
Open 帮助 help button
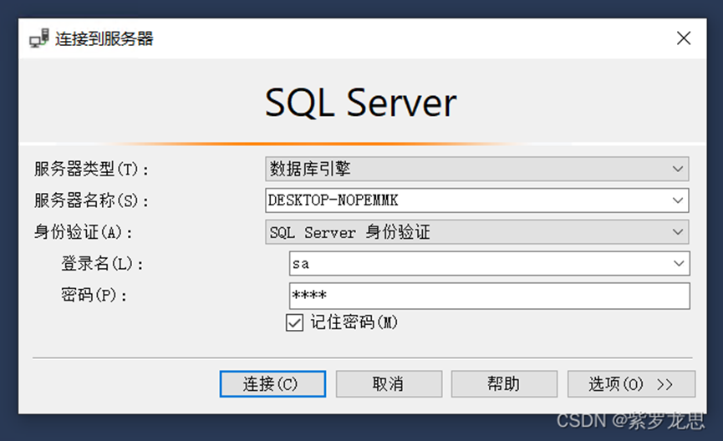(x=504, y=384)
